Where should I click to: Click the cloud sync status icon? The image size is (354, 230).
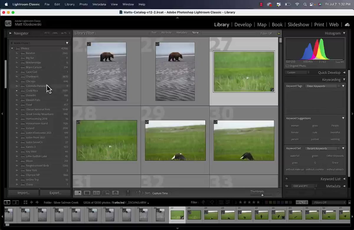[x=347, y=24]
